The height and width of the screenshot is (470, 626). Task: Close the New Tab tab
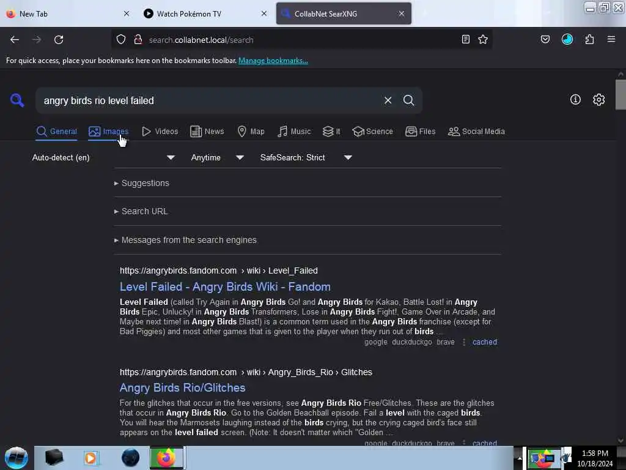pos(127,13)
